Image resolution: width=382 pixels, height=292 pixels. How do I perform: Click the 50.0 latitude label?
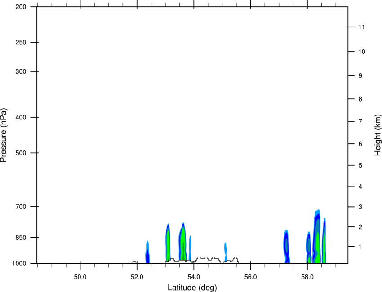pos(80,277)
